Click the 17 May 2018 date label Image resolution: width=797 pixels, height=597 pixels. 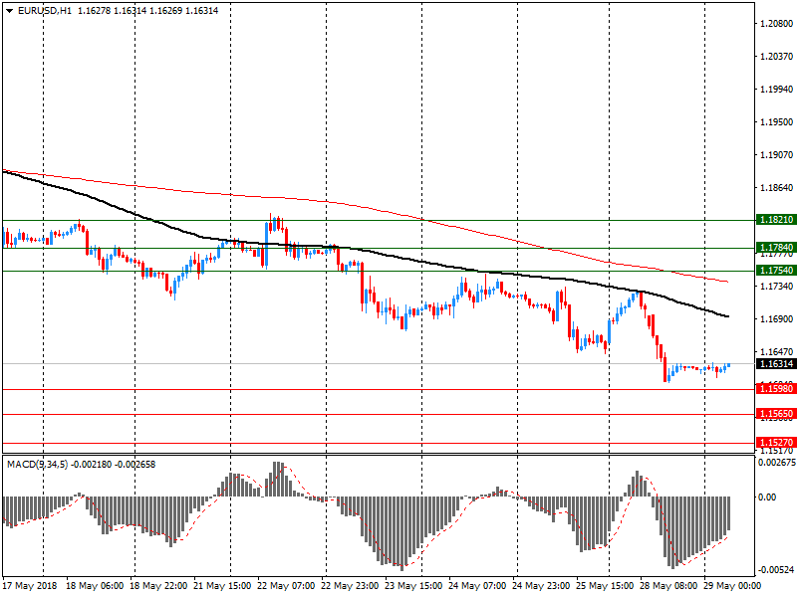point(29,587)
